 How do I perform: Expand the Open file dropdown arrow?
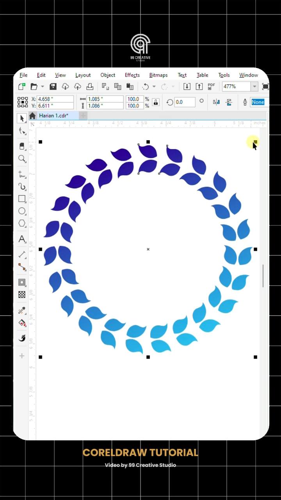tap(43, 86)
